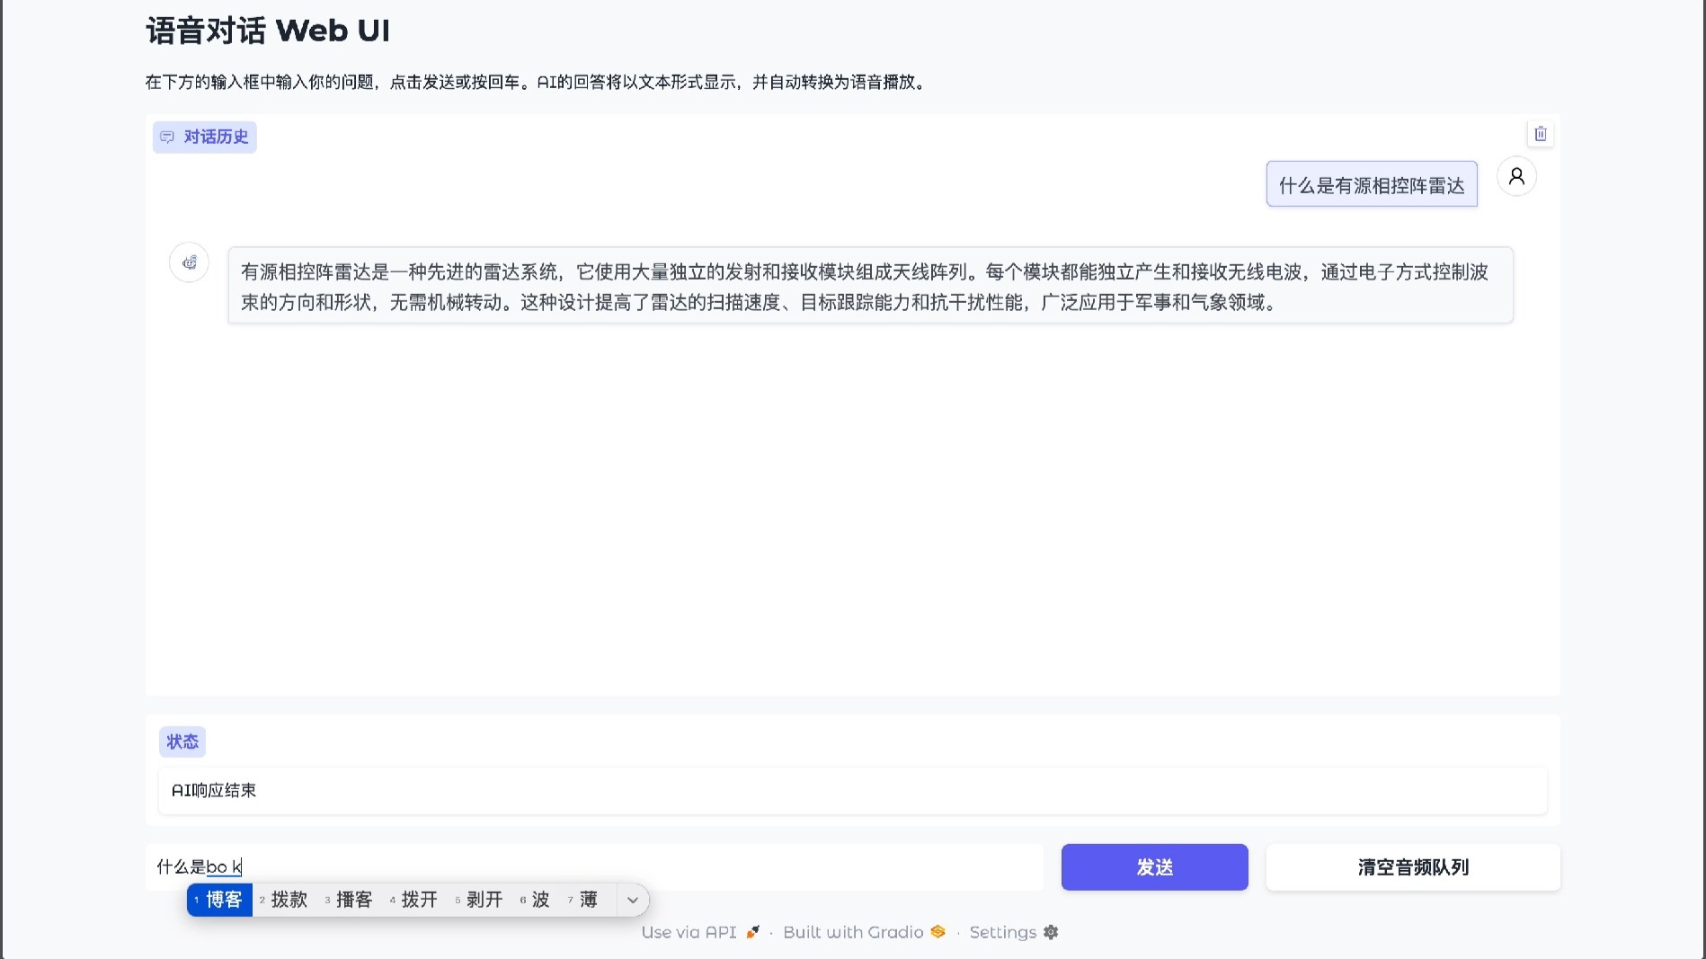Open Settings via the gear icon
Screen dimensions: 1706x959
click(x=1050, y=932)
